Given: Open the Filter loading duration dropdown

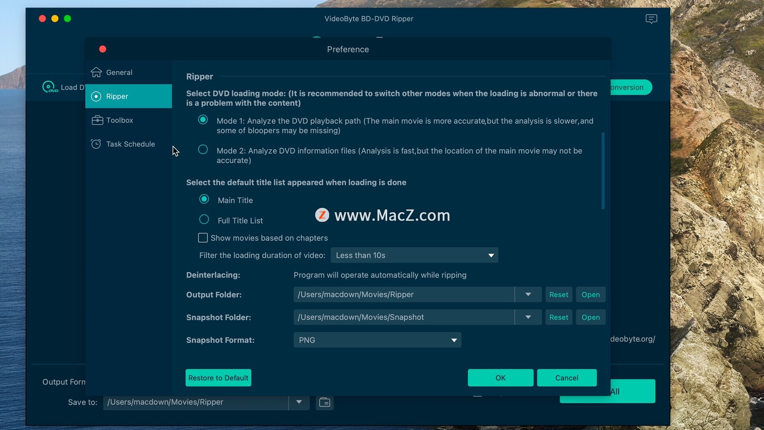Looking at the screenshot, I should click(x=414, y=255).
